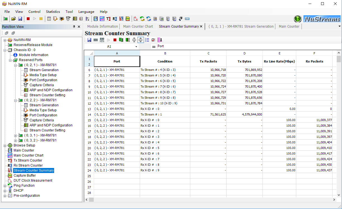The image size is (342, 209).
Task: Click the yellow pause icon in main toolbar
Action: (x=41, y=19)
